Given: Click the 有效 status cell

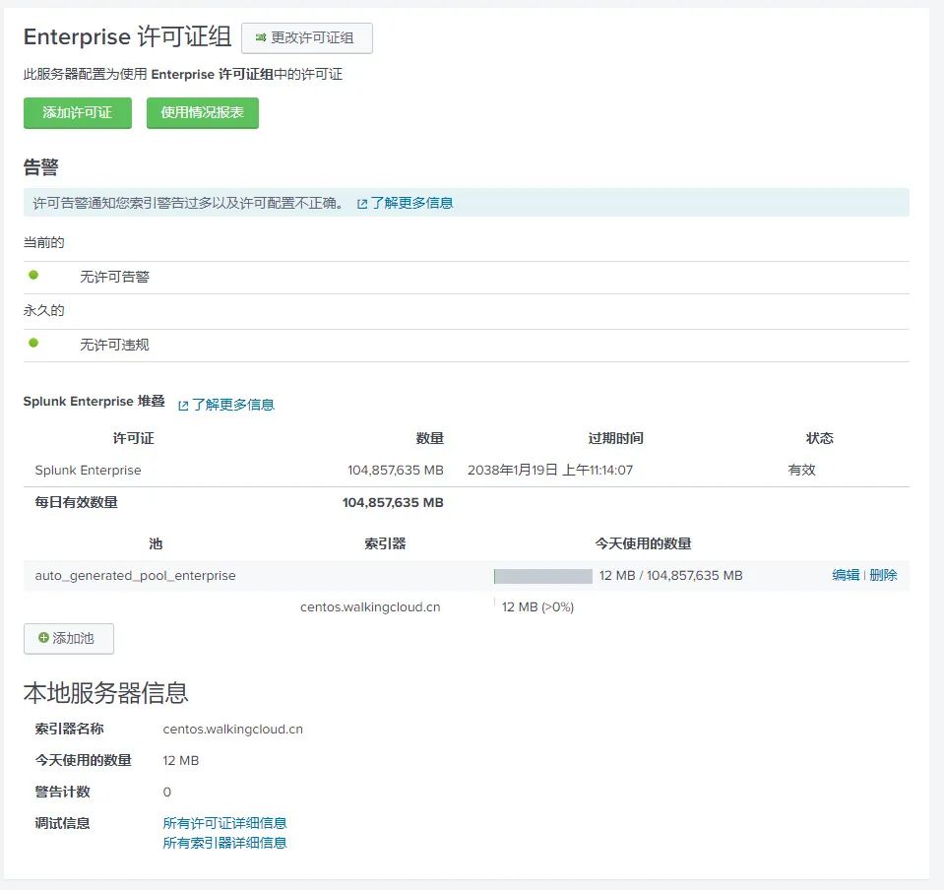Looking at the screenshot, I should (x=801, y=471).
